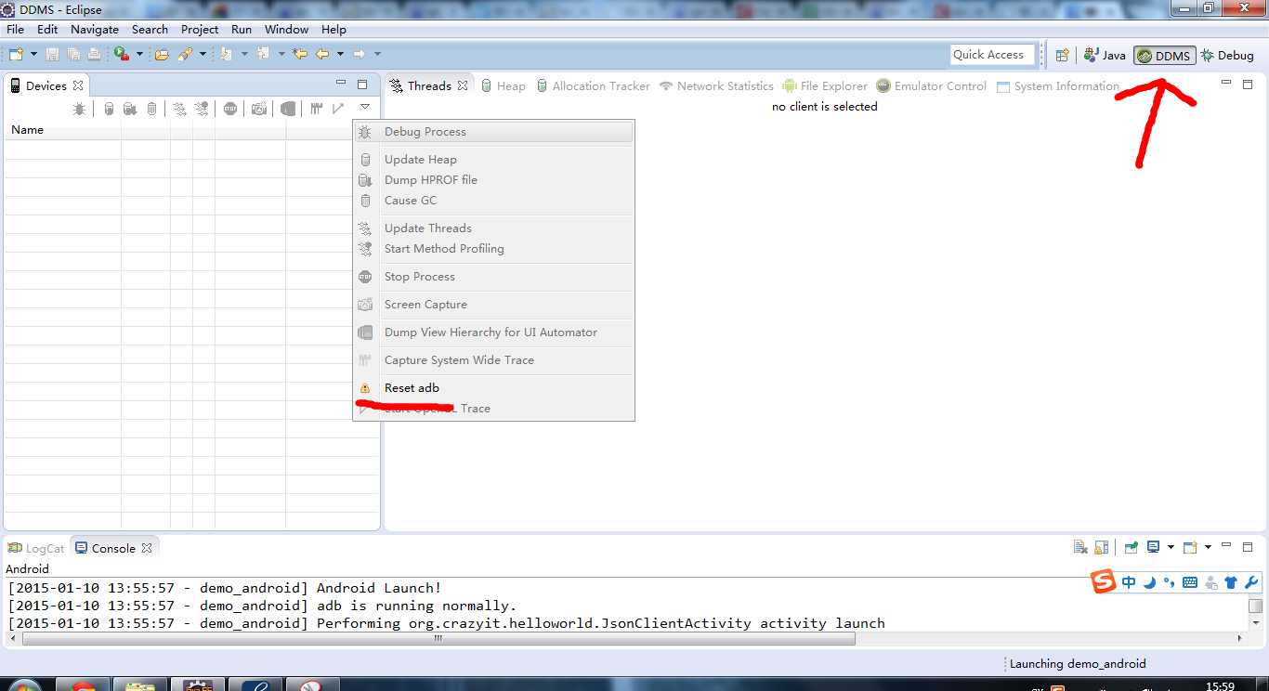Open the Project menu
This screenshot has width=1269, height=691.
pyautogui.click(x=200, y=29)
